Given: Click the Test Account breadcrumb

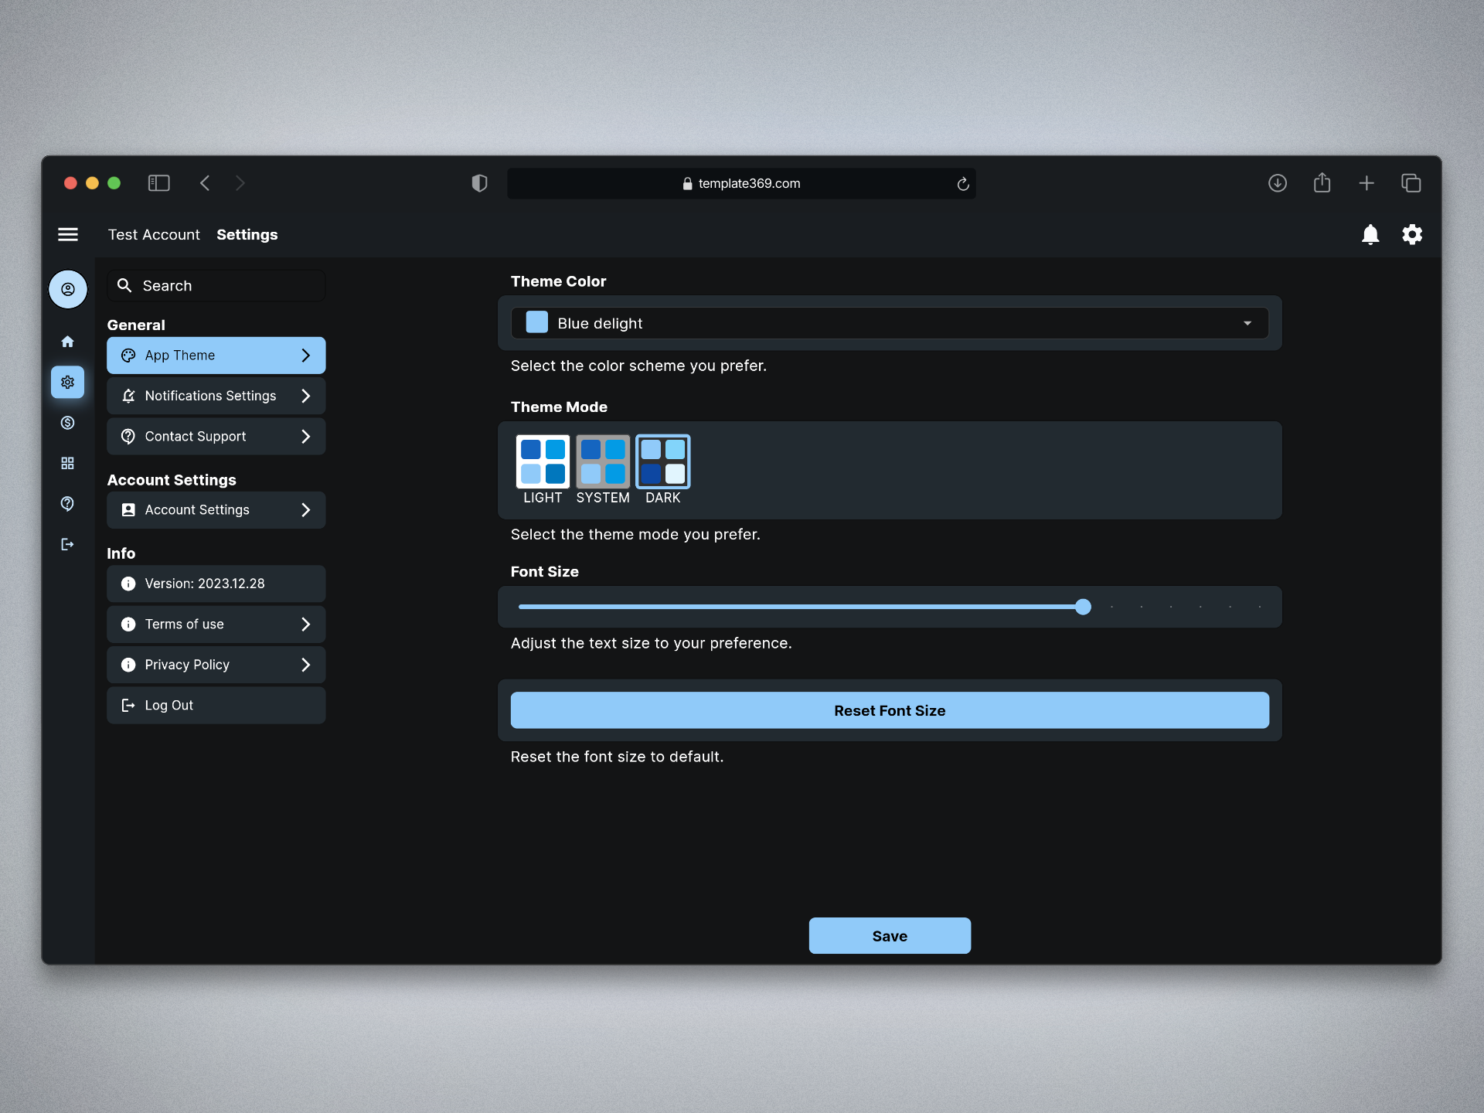Looking at the screenshot, I should point(154,234).
